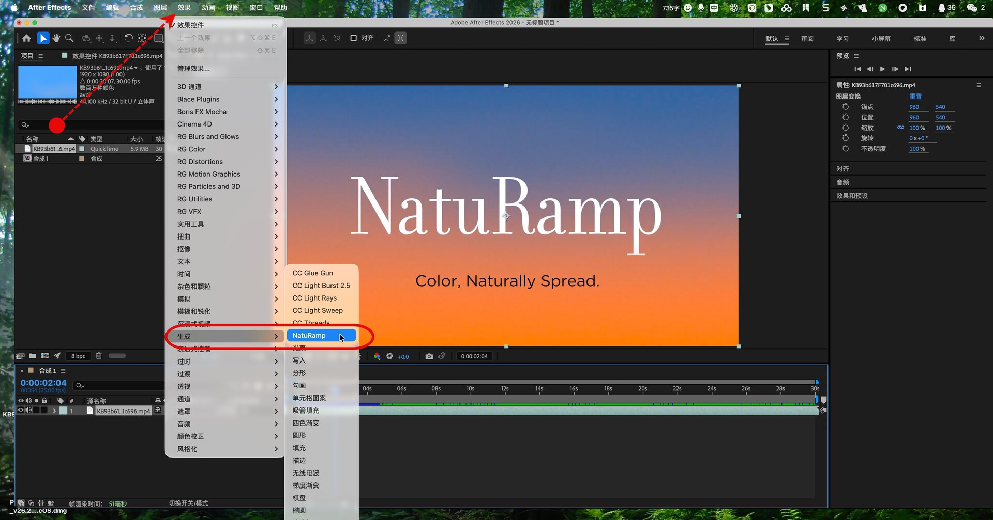Enable the 对齐 snapping checkbox
The height and width of the screenshot is (520, 993).
354,38
